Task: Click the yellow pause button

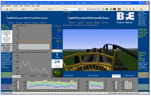Action: pos(119,9)
